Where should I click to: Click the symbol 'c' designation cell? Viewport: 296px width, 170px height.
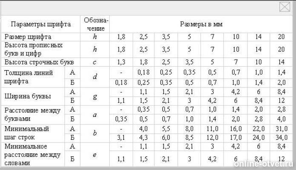coord(95,61)
